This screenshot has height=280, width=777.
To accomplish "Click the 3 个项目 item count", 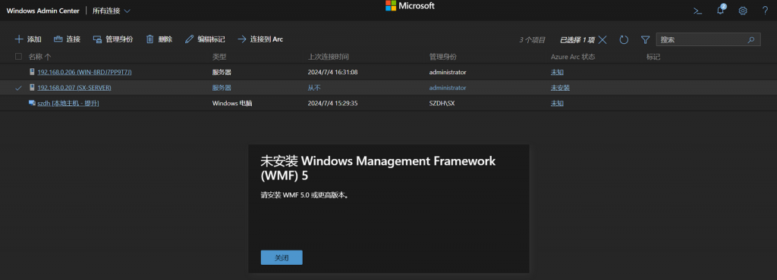I will (x=532, y=40).
